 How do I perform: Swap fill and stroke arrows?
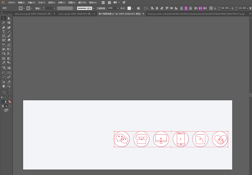coord(10,91)
